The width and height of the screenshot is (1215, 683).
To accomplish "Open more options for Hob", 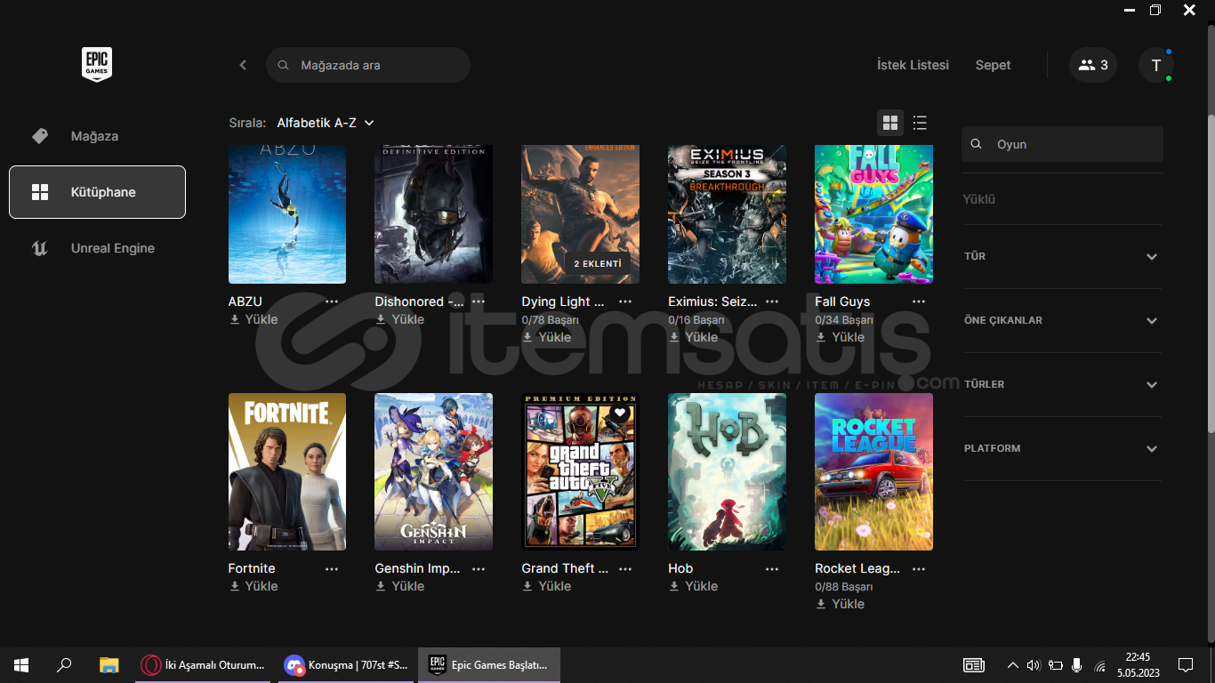I will click(772, 568).
